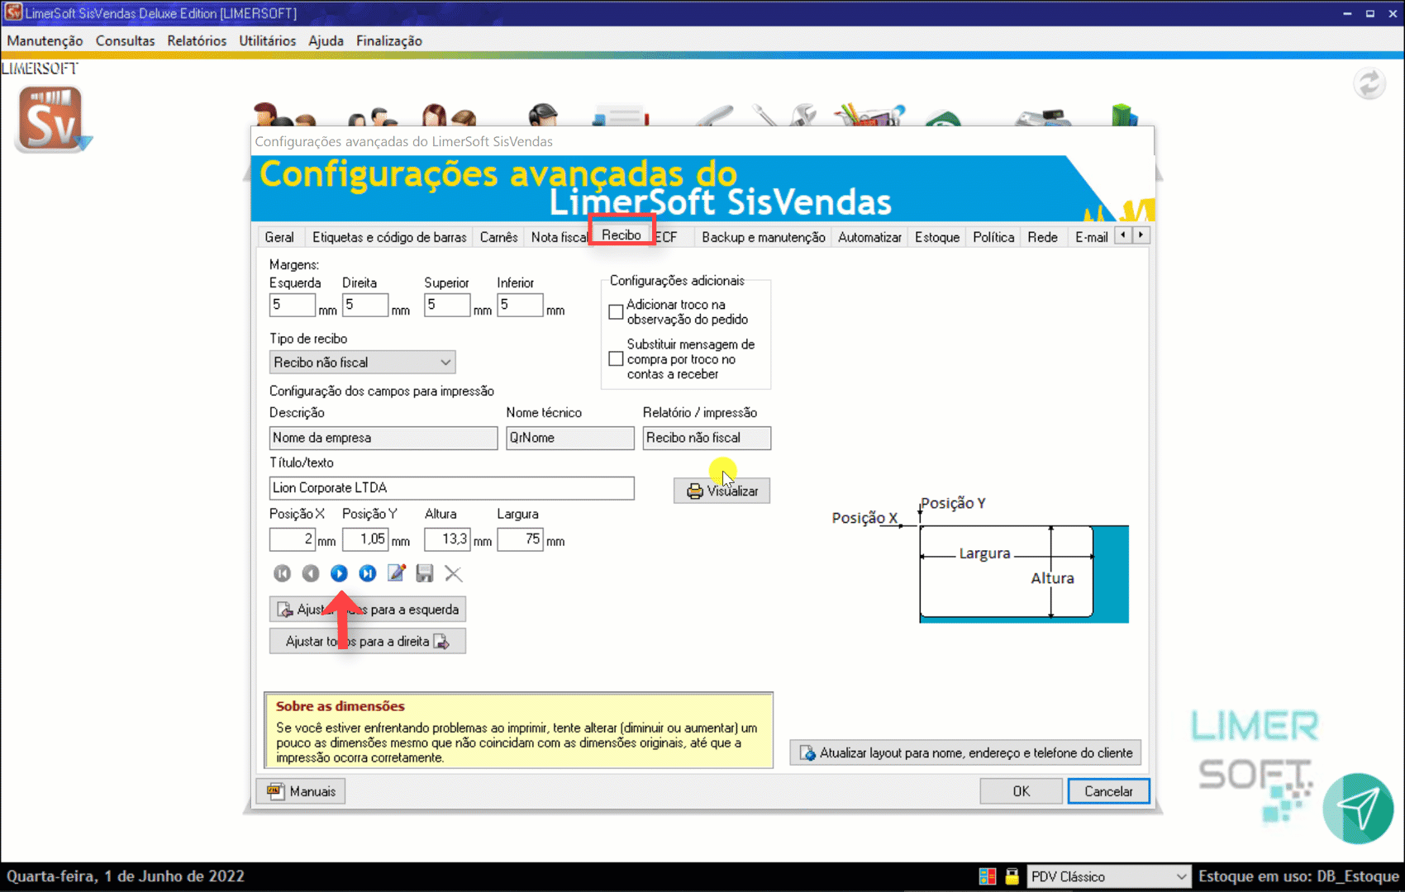This screenshot has height=892, width=1405.
Task: Open the Finalização menu
Action: [389, 40]
